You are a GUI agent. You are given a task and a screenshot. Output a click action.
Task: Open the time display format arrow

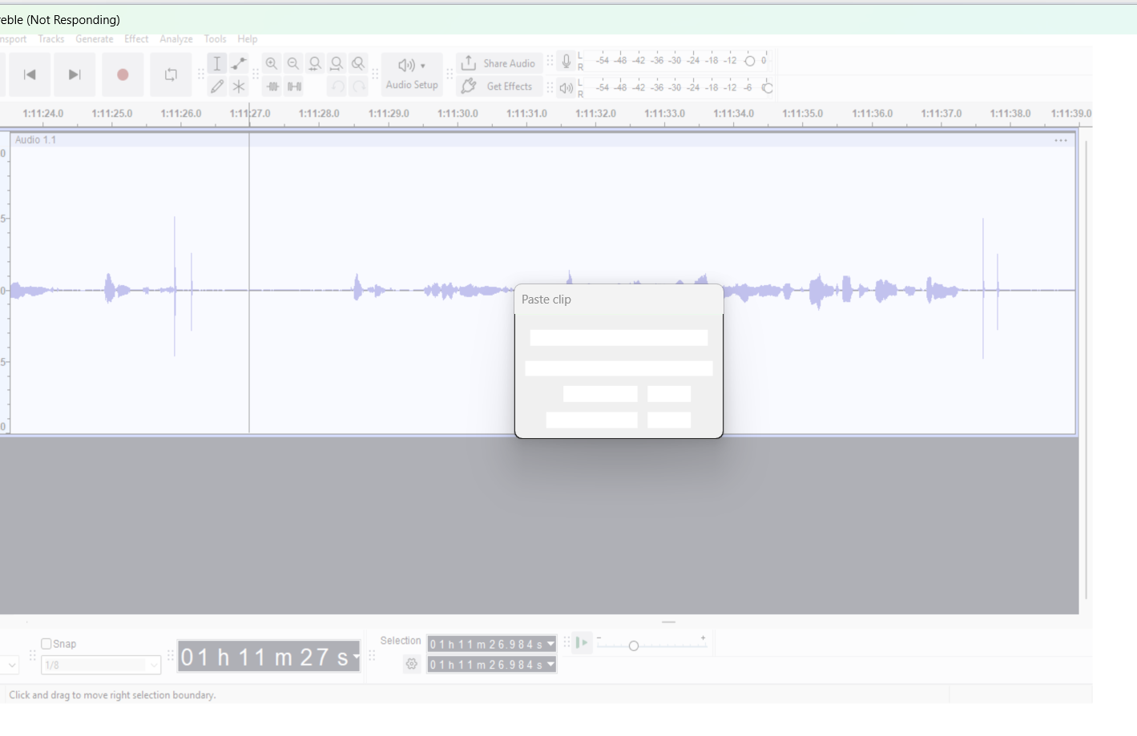[356, 658]
